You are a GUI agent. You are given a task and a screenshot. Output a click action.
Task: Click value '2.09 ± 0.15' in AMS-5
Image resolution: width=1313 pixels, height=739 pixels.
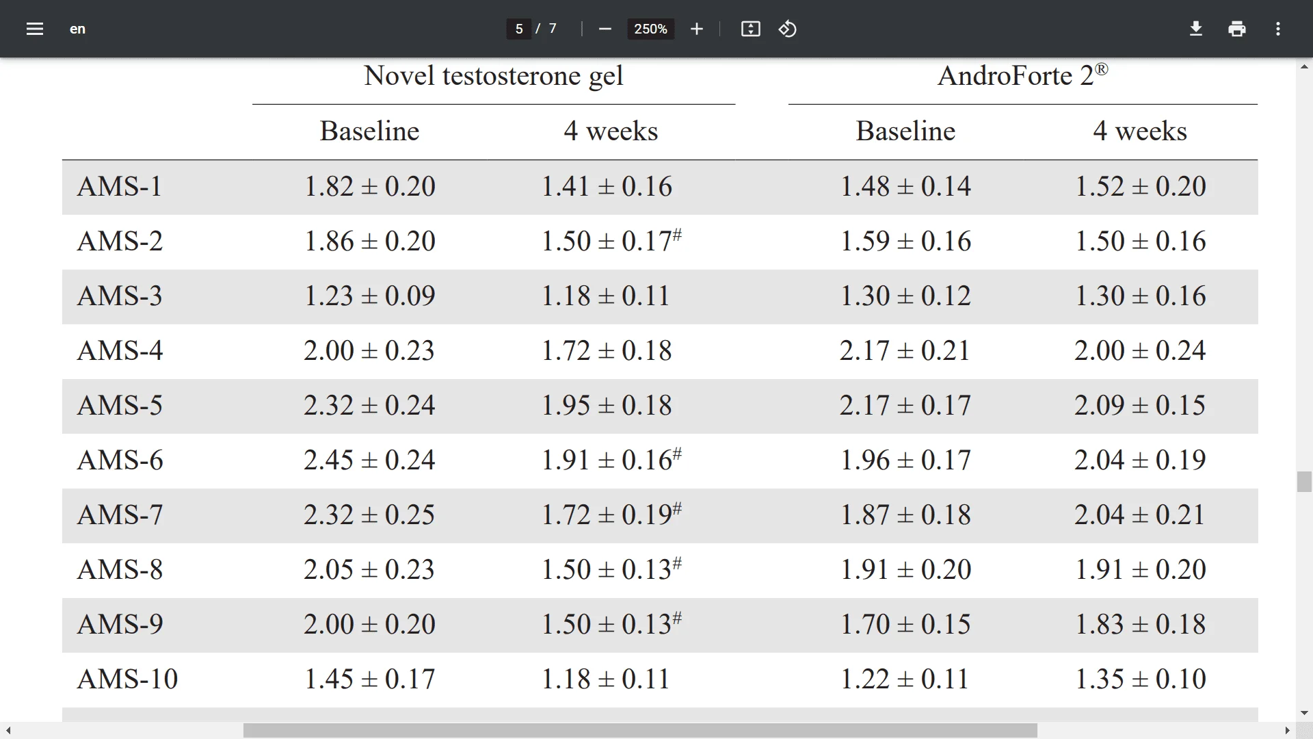coord(1140,405)
